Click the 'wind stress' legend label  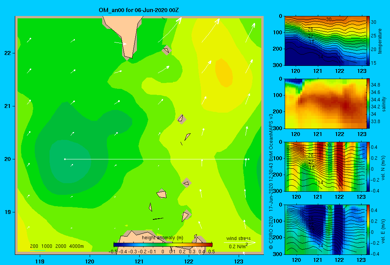coord(239,238)
